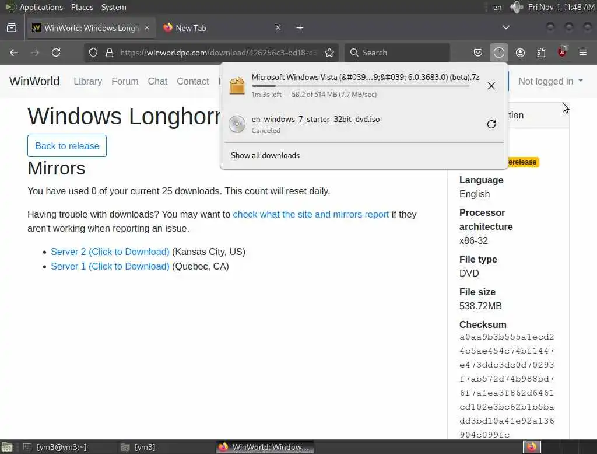Open the System menu in top panel
The height and width of the screenshot is (454, 597).
pos(114,7)
